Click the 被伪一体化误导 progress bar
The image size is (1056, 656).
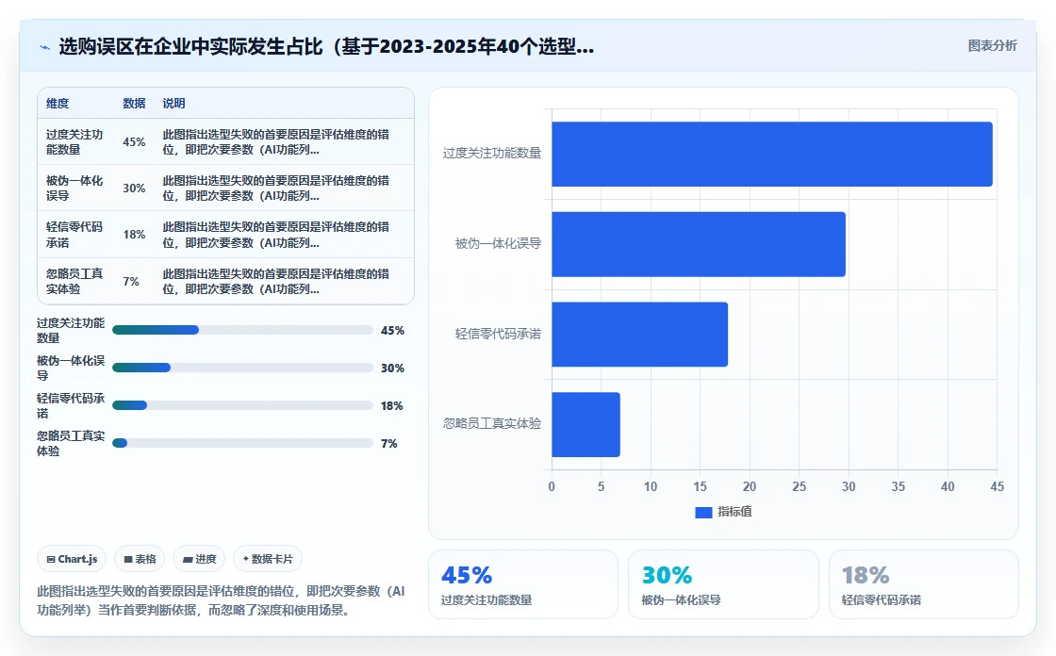[242, 368]
